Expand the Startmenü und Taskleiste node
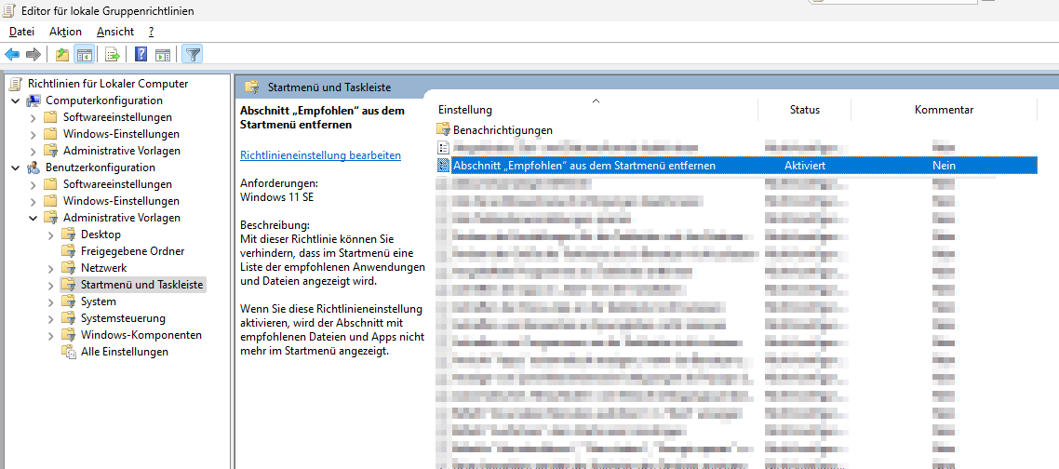Image resolution: width=1059 pixels, height=469 pixels. coord(50,285)
